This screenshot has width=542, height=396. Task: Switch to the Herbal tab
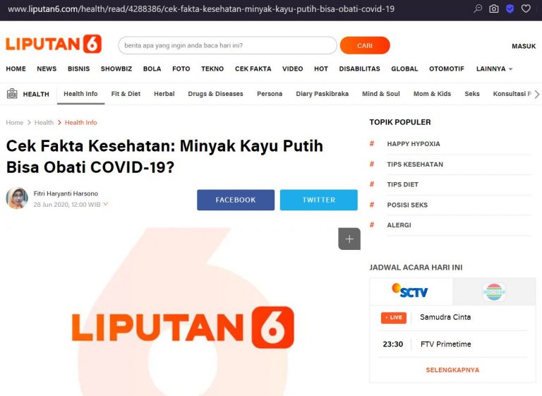(x=164, y=94)
